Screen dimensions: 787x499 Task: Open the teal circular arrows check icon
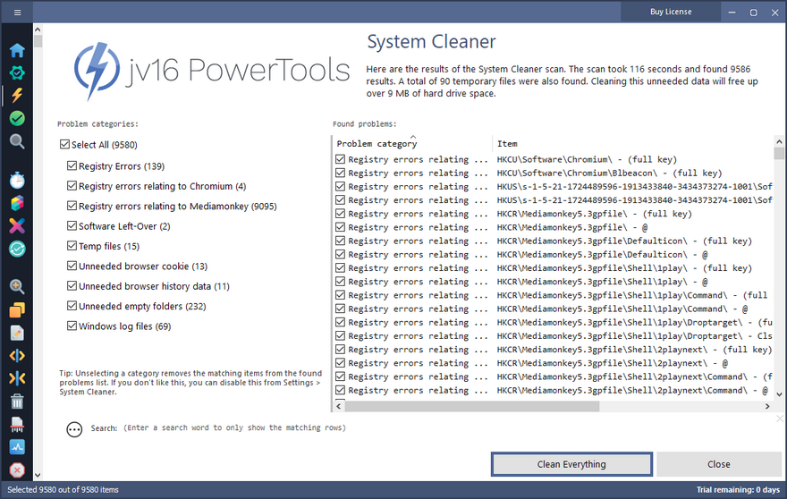pyautogui.click(x=17, y=249)
